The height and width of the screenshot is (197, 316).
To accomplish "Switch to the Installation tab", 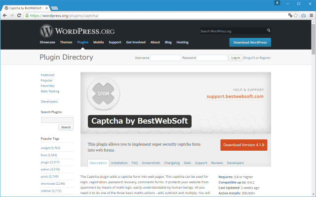I will (119, 163).
